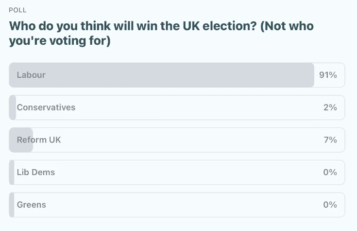Click the 2% result for Conservatives
This screenshot has height=231, width=357.
click(x=330, y=107)
